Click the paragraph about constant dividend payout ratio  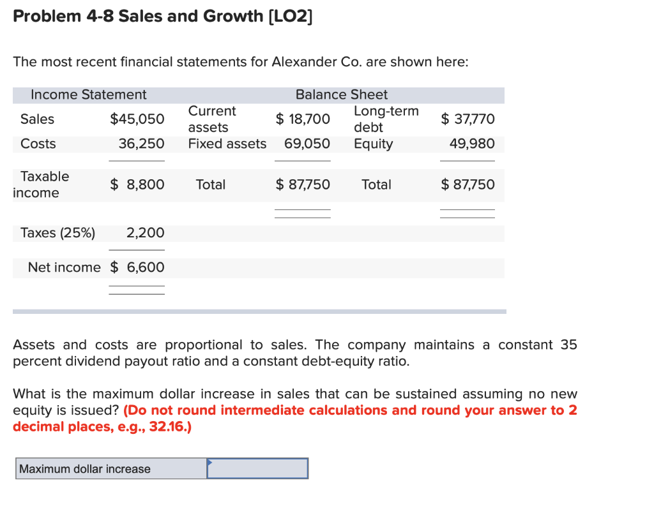(x=294, y=353)
